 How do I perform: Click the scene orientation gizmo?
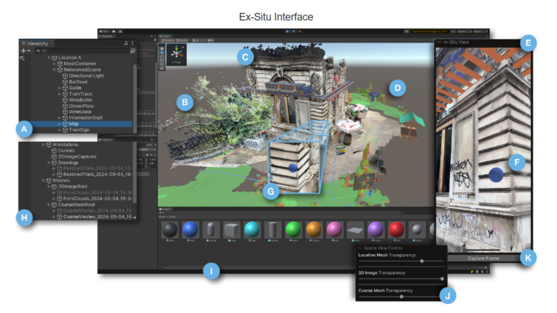(176, 54)
